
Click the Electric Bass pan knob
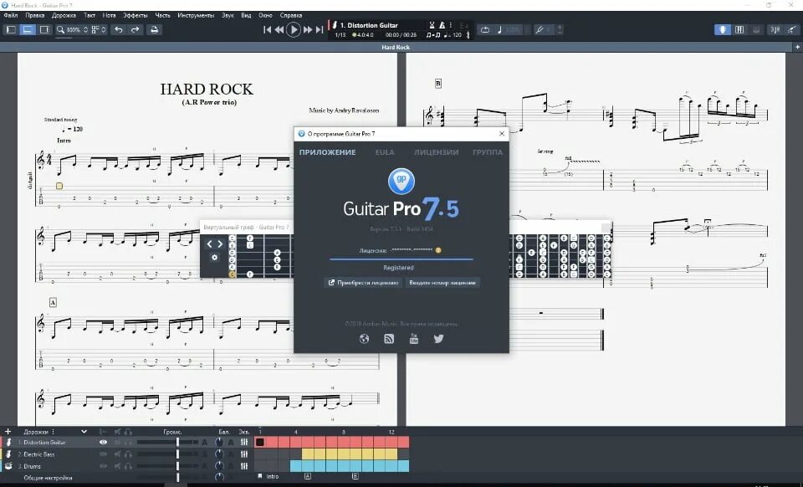click(219, 454)
